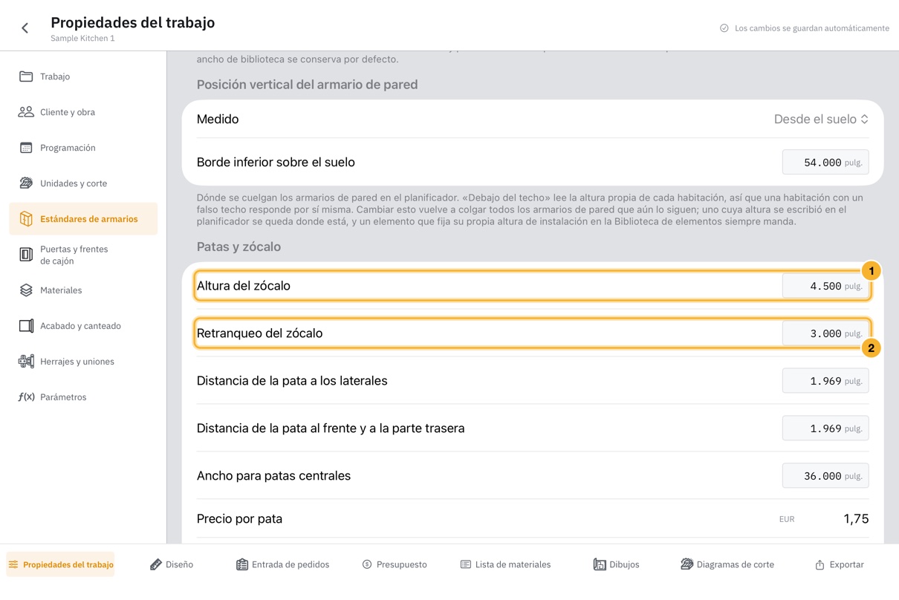Open the Trabajo folder icon section

point(26,76)
